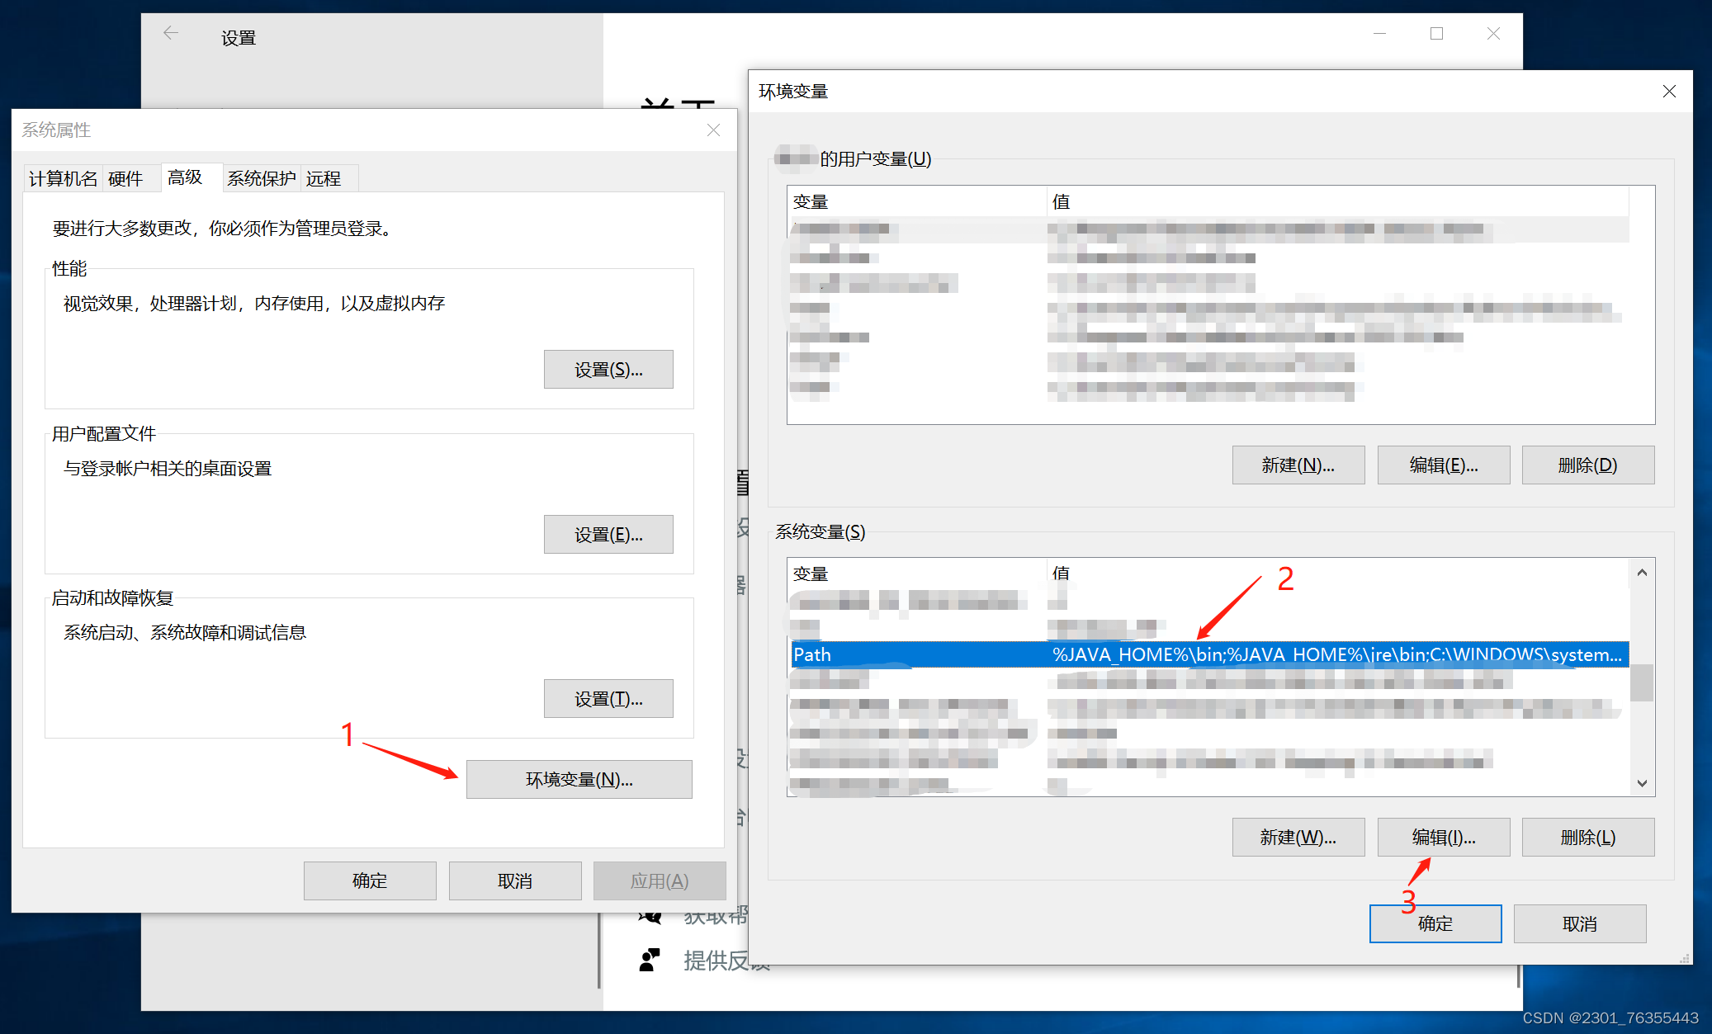
Task: Maximize the Settings window
Action: [1437, 33]
